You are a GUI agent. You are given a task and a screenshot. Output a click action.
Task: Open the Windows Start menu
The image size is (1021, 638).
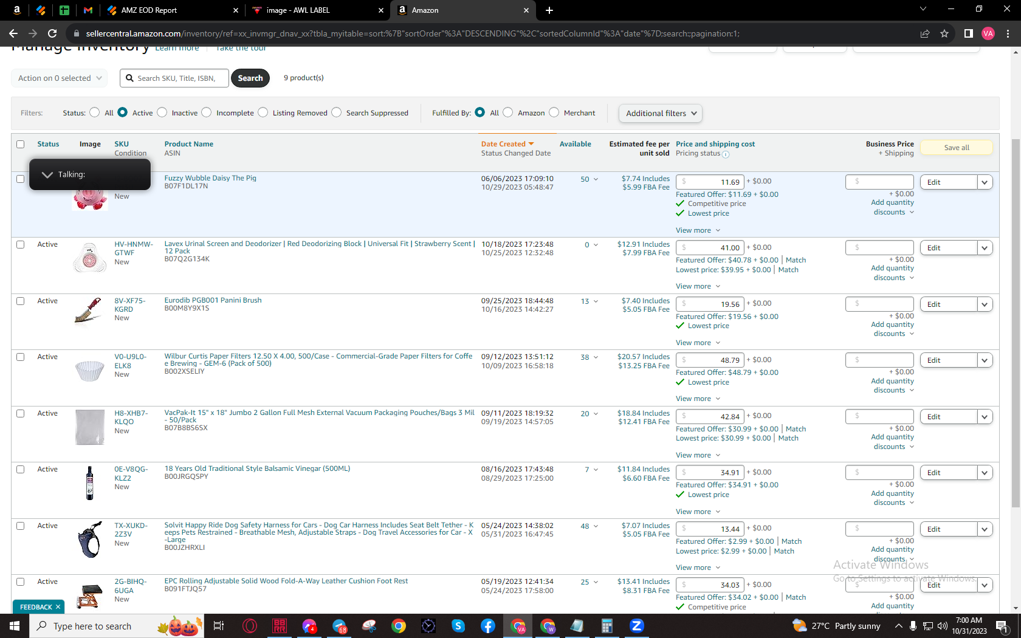pos(15,626)
